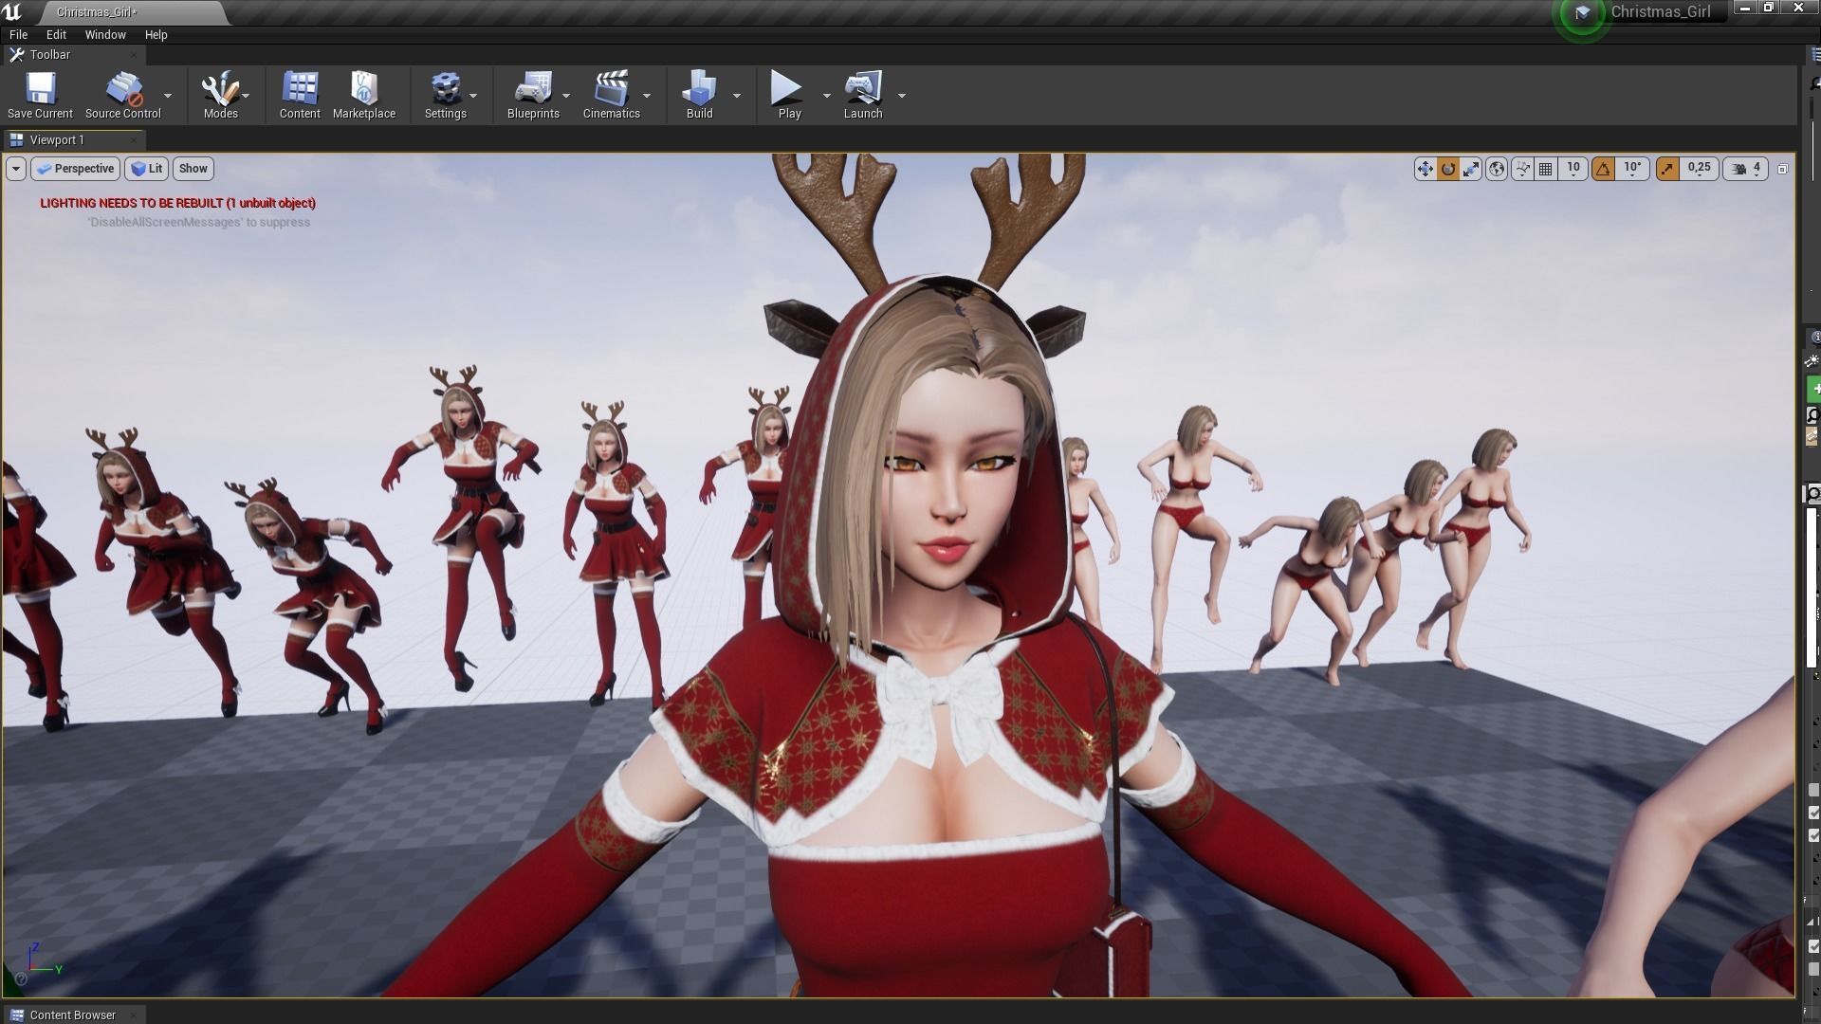The height and width of the screenshot is (1024, 1821).
Task: Click the Save Current disk icon
Action: pos(40,88)
